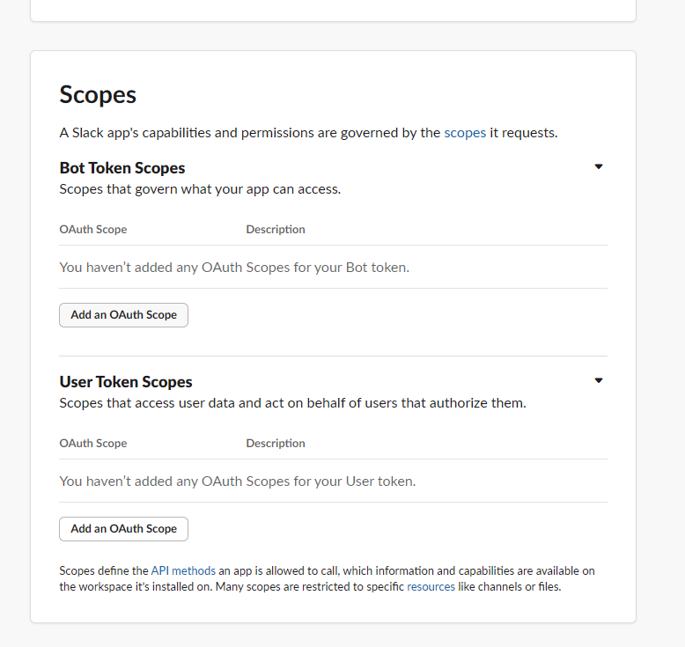This screenshot has width=685, height=647.
Task: Collapse the User Token Scopes section arrow
Action: click(x=599, y=380)
